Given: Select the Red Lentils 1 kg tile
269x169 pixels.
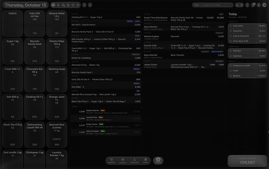Looking at the screenshot, I should click(12, 159).
